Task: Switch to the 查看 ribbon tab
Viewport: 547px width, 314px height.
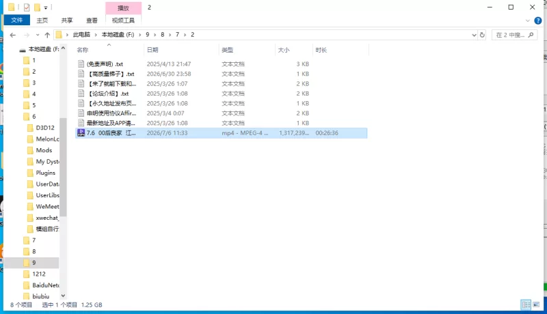Action: [92, 20]
